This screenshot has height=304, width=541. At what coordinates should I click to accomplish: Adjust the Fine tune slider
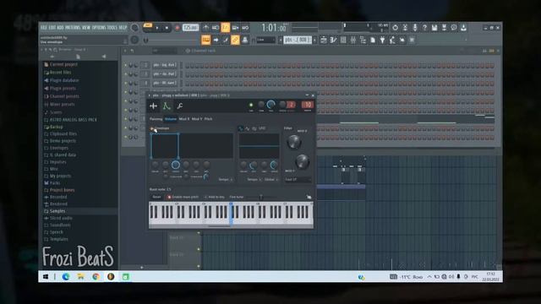[261, 197]
